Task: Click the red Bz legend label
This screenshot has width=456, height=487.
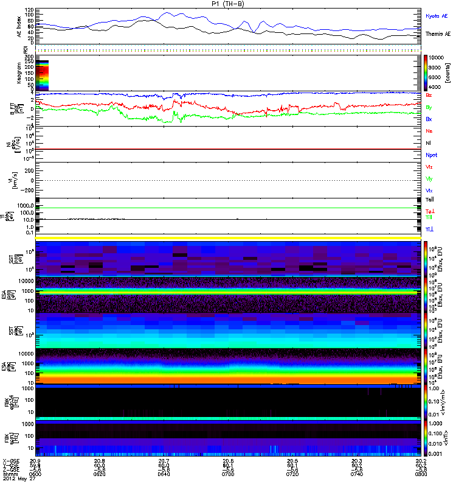Action: pyautogui.click(x=429, y=96)
